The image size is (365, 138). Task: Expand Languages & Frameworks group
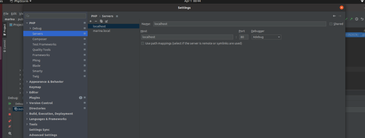27,119
